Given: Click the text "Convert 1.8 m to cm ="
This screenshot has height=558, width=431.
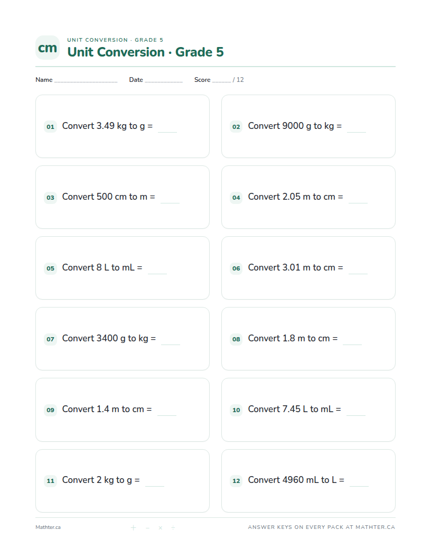Looking at the screenshot, I should pos(293,338).
